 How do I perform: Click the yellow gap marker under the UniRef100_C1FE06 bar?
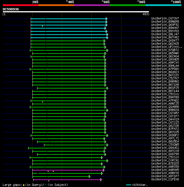(49, 181)
